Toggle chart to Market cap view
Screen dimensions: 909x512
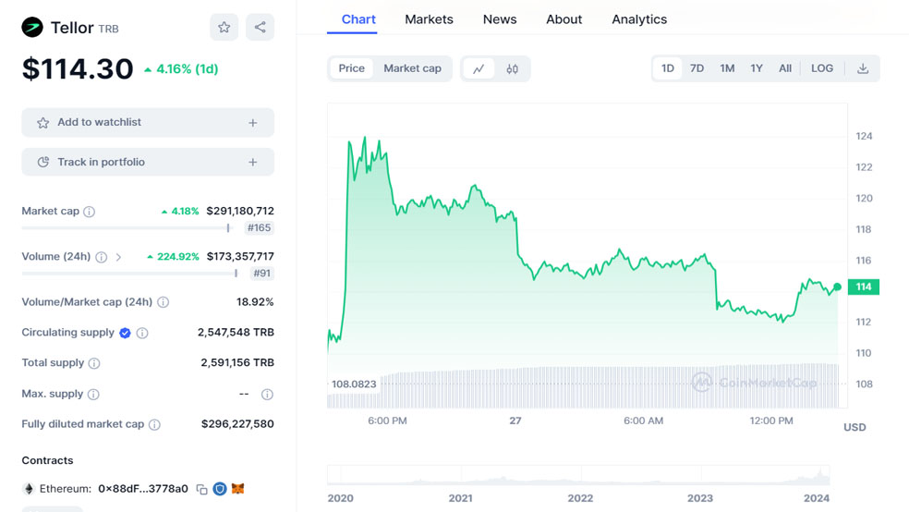click(412, 68)
